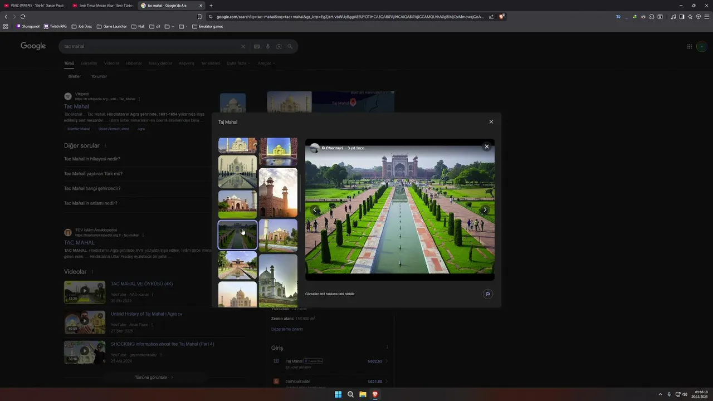Open the Google apps grid
Image resolution: width=713 pixels, height=401 pixels.
pos(689,47)
